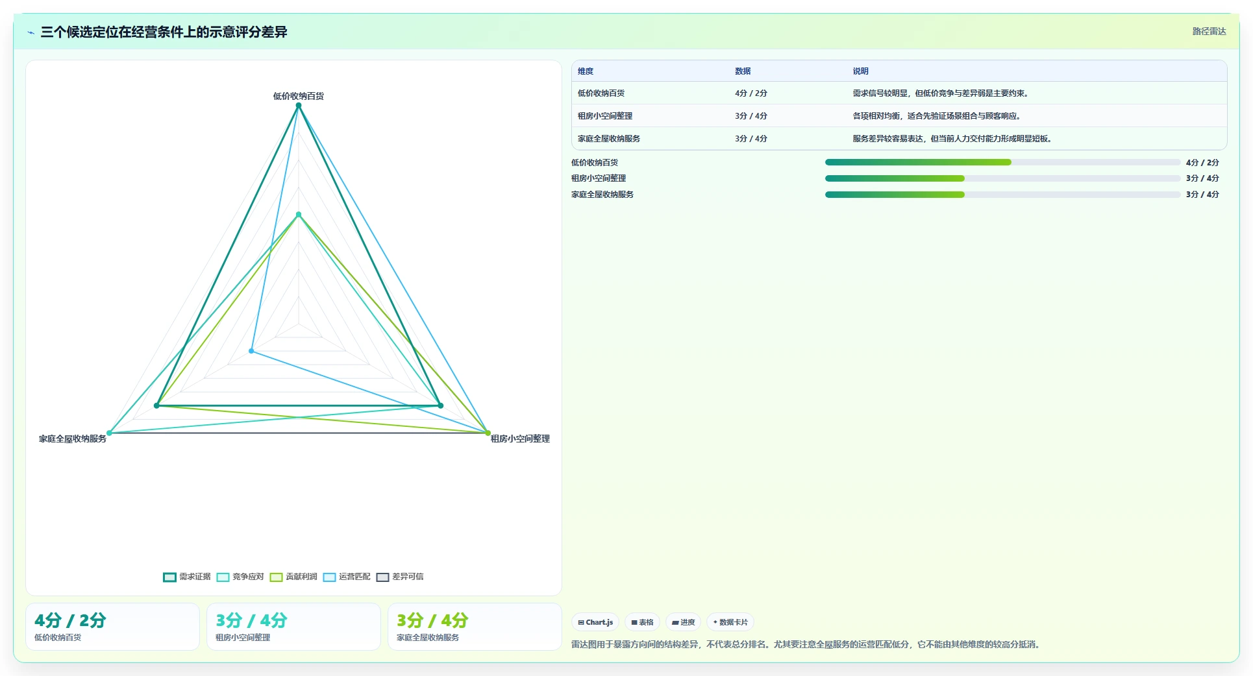Viewport: 1253px width, 676px height.
Task: Click the 表格 tag chip
Action: point(643,622)
